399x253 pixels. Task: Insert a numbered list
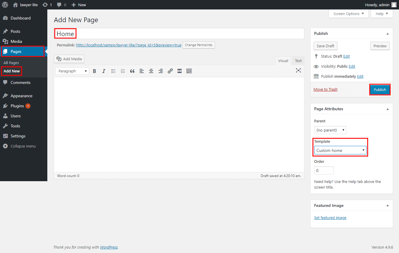pos(123,71)
